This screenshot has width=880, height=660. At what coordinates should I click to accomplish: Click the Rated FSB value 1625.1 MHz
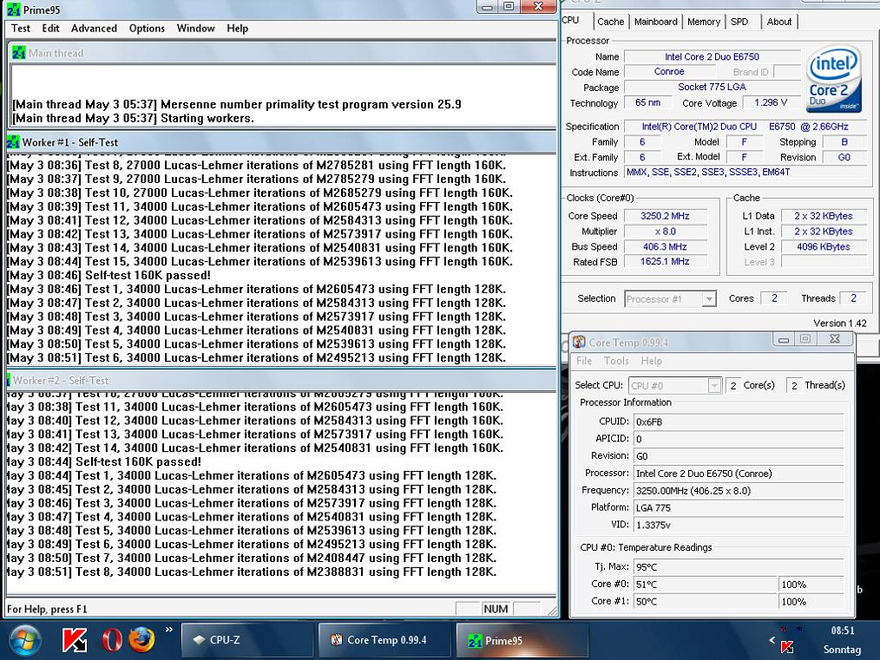[665, 262]
